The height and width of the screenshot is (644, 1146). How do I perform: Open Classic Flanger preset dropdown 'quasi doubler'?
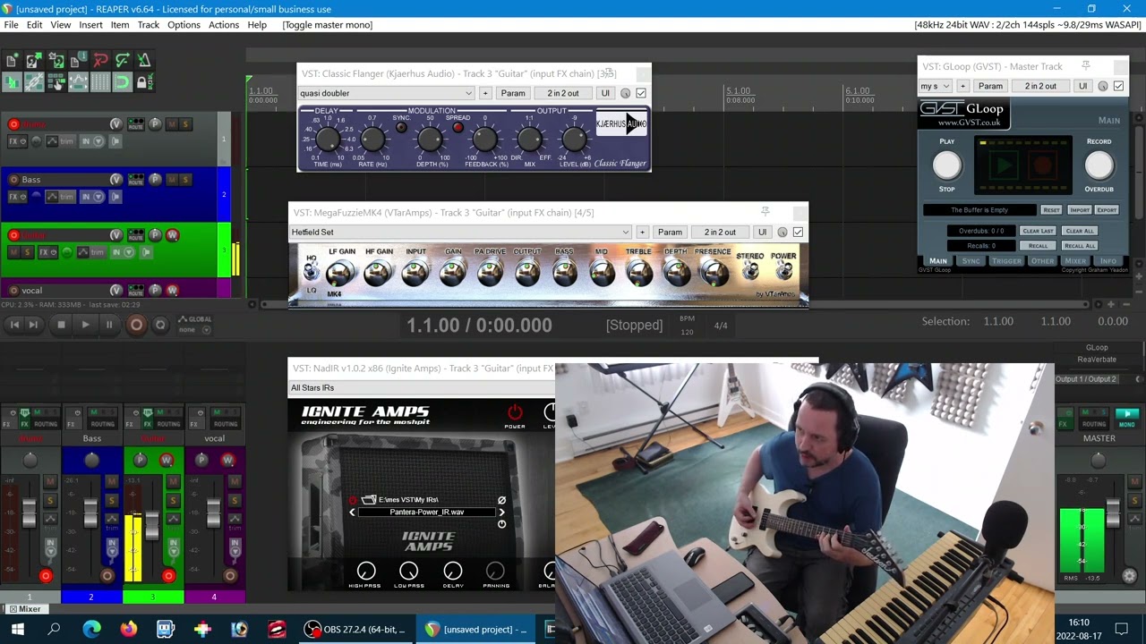pos(386,93)
